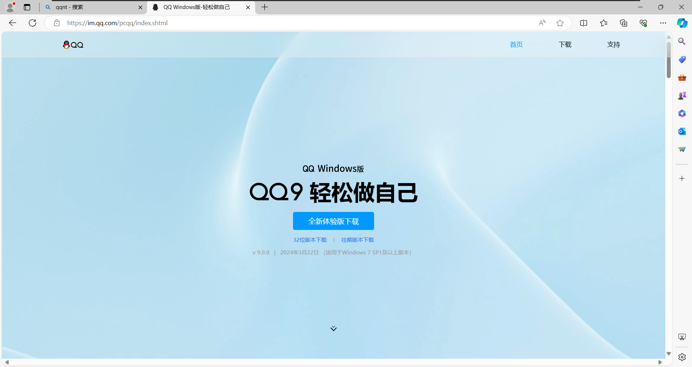Click the Read aloud icon in address bar
Screen dimensions: 692x367
[x=542, y=23]
